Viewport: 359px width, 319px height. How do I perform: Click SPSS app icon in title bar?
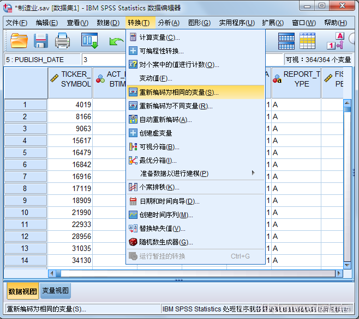point(8,8)
